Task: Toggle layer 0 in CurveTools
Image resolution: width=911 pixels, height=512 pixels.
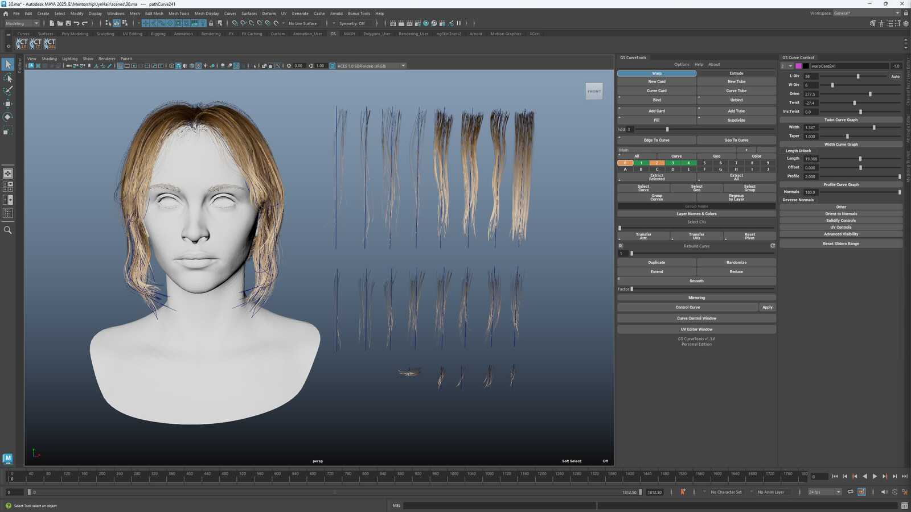Action: [x=625, y=163]
